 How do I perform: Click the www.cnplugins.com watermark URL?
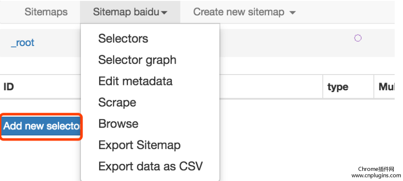(376, 176)
